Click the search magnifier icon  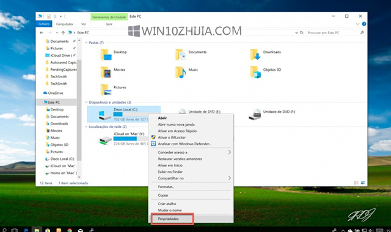pyautogui.click(x=362, y=32)
